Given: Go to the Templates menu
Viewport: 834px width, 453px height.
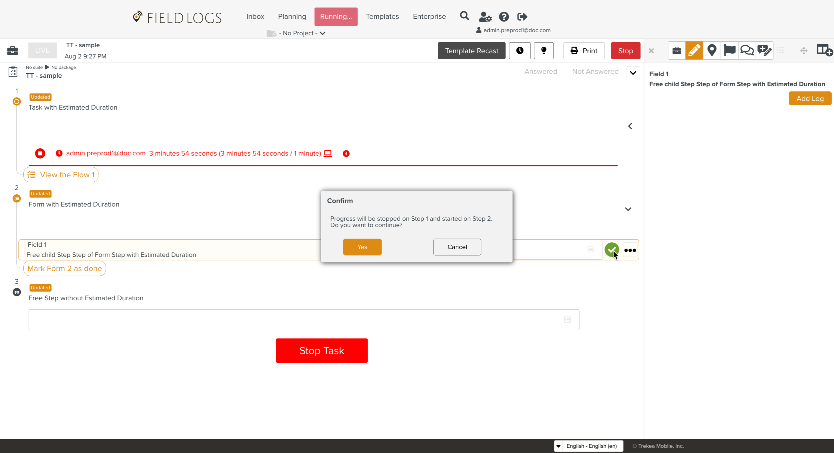Looking at the screenshot, I should pyautogui.click(x=382, y=17).
